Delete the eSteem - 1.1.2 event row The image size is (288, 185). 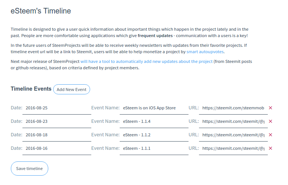point(270,135)
